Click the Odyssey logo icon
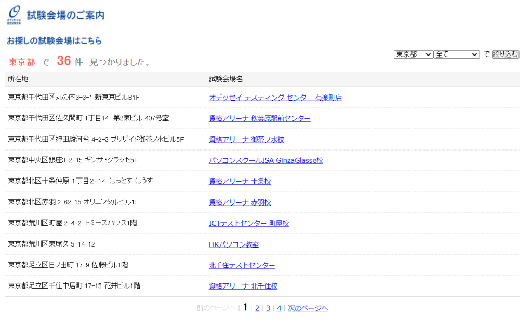The height and width of the screenshot is (328, 532). pyautogui.click(x=14, y=15)
